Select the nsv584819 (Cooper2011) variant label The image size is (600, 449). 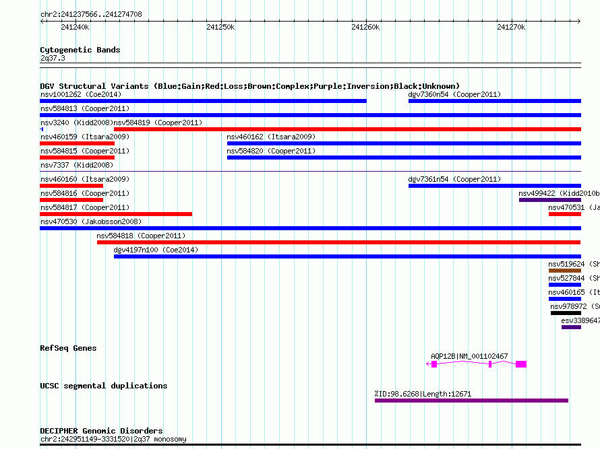[x=158, y=123]
